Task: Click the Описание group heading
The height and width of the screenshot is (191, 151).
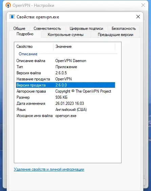Action: click(x=28, y=54)
